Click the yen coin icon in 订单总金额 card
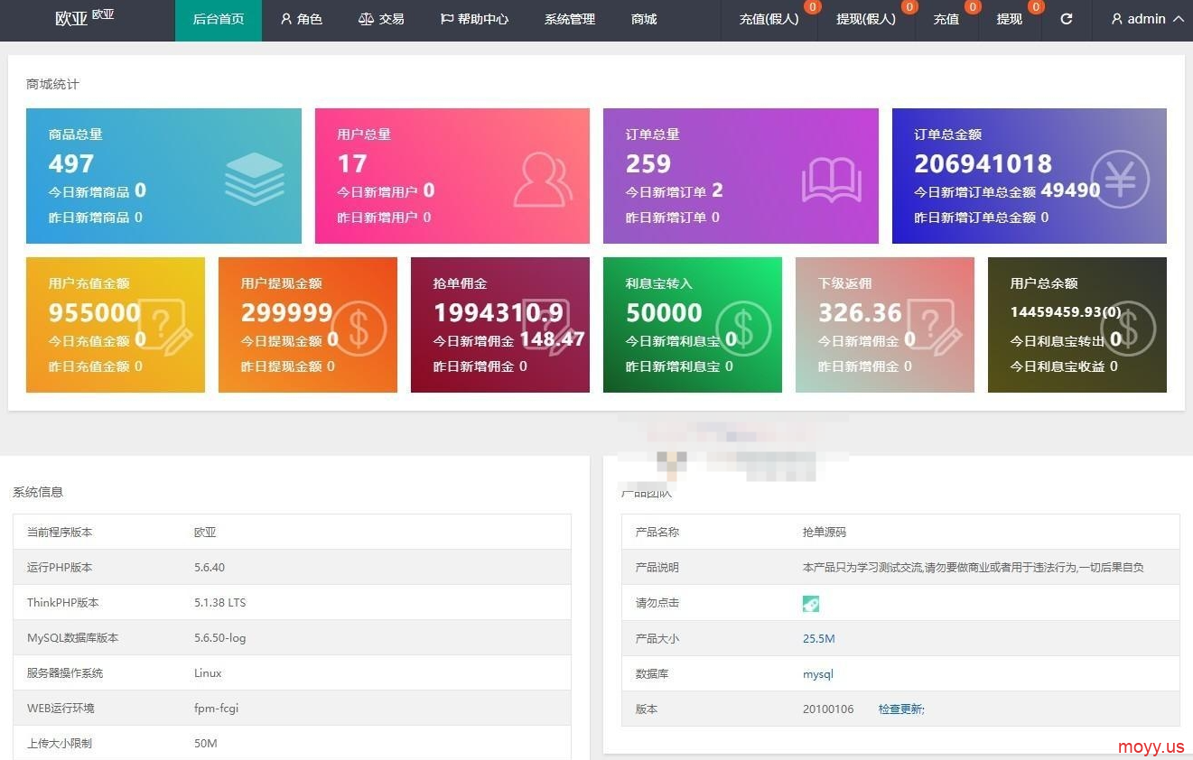 click(x=1120, y=179)
